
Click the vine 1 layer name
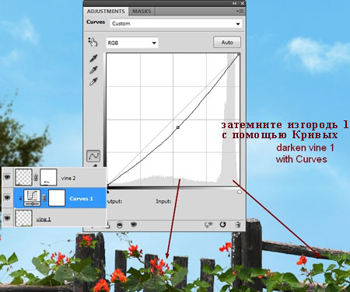pos(44,219)
